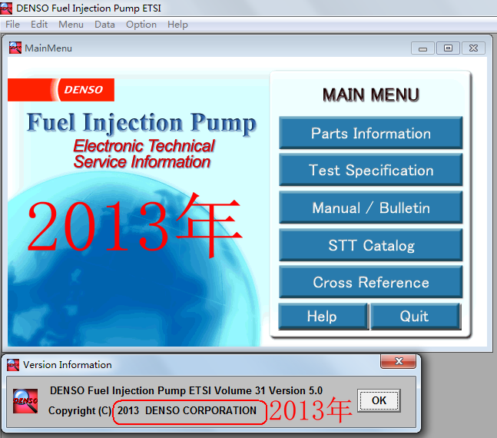497x438 pixels.
Task: Open Cross Reference
Action: pos(370,282)
